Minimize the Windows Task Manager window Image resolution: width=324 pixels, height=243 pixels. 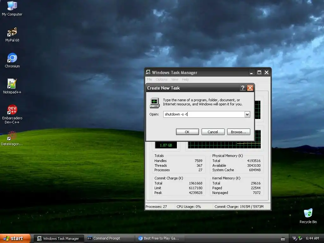pyautogui.click(x=251, y=72)
